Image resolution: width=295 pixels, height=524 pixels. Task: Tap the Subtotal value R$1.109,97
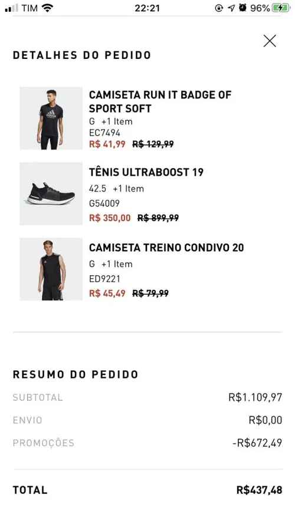click(255, 397)
